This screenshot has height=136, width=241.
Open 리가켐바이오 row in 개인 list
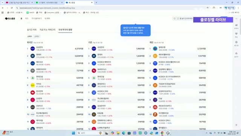point(178,114)
